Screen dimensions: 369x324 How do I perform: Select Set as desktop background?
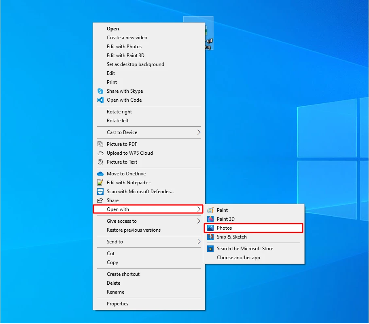coord(149,64)
